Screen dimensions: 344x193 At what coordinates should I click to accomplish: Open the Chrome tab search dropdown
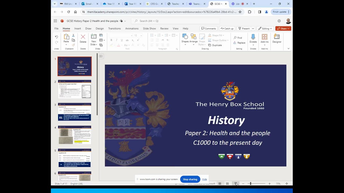tap(55, 4)
